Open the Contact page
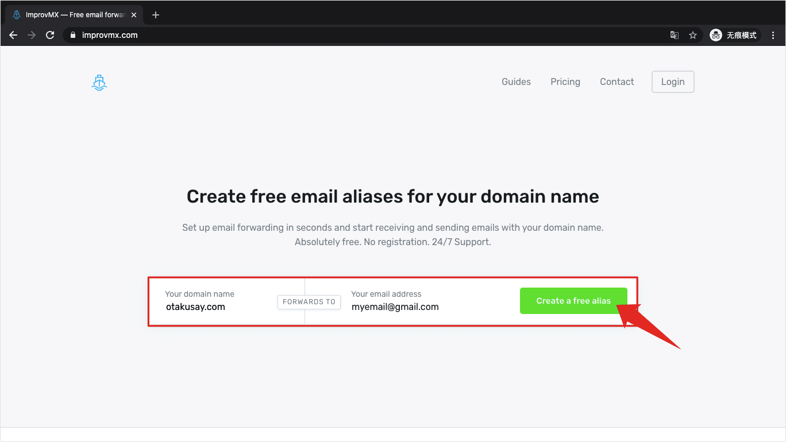 point(617,82)
